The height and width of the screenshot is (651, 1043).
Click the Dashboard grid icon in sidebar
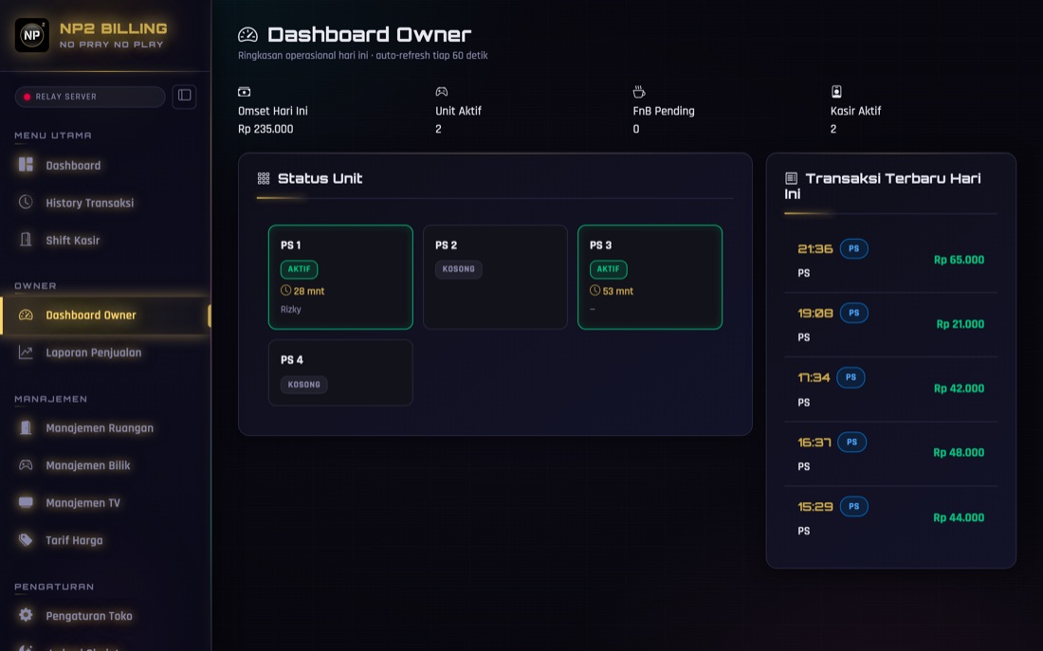26,164
